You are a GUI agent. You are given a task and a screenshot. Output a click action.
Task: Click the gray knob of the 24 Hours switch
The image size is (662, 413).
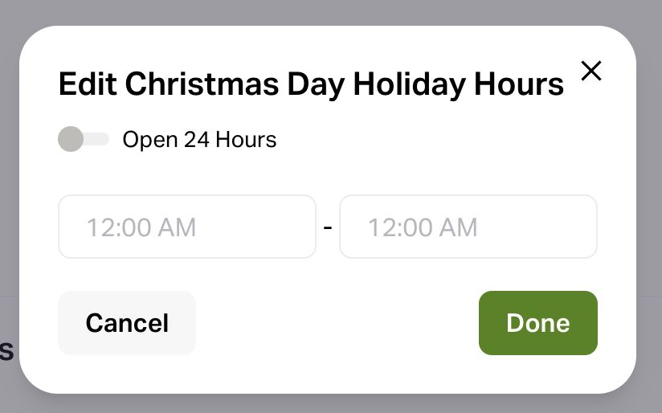click(x=72, y=140)
